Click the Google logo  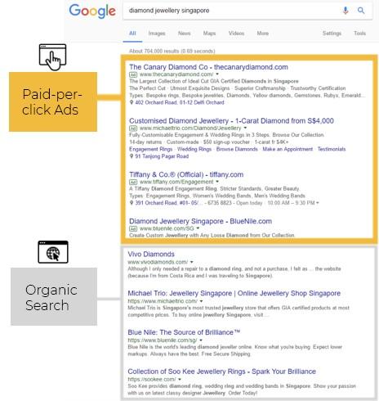click(92, 11)
